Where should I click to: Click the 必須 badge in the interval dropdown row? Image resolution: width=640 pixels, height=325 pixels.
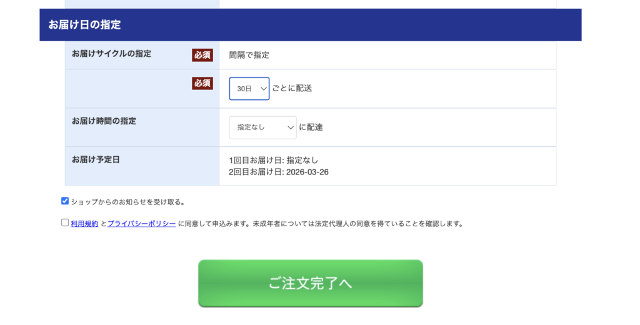coord(202,84)
